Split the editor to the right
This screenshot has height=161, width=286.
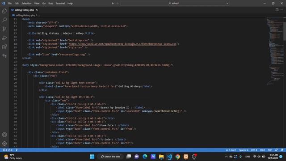[277, 10]
